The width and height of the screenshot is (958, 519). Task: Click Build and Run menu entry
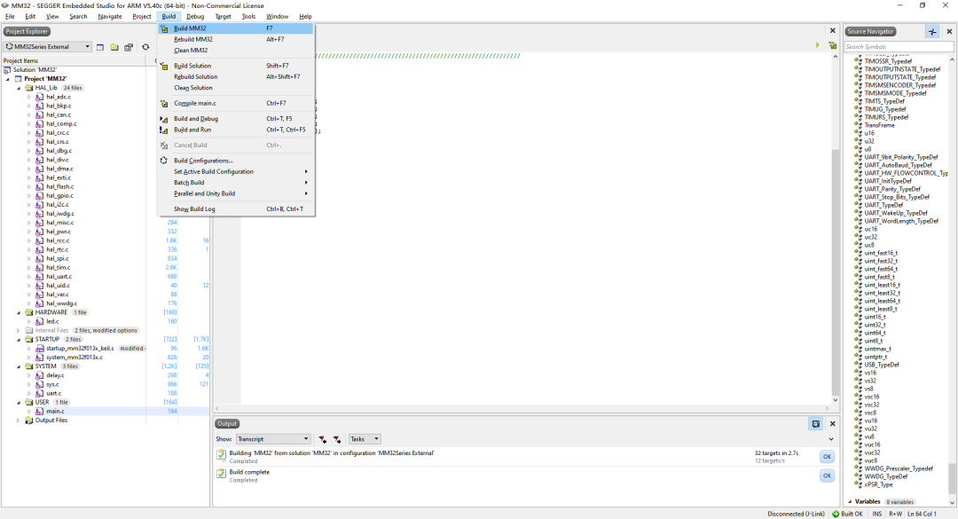pyautogui.click(x=236, y=130)
